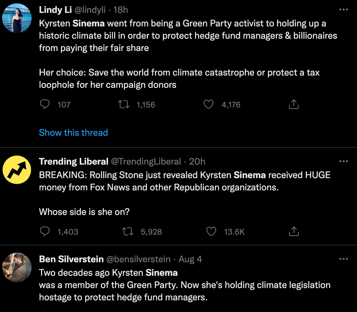Screen dimensions: 357x312
Task: Like Trending Liberal's tweet
Action: [211, 231]
